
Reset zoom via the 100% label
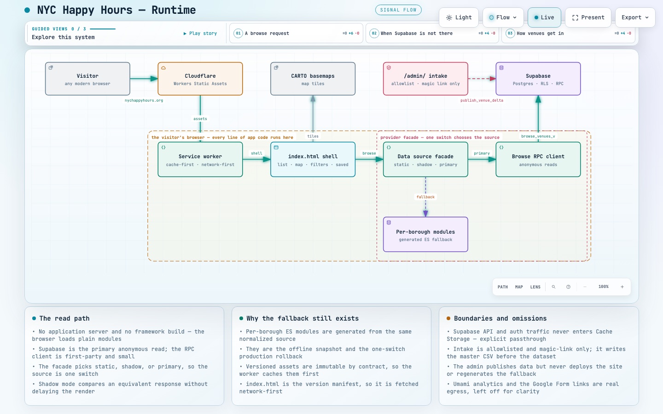[604, 287]
